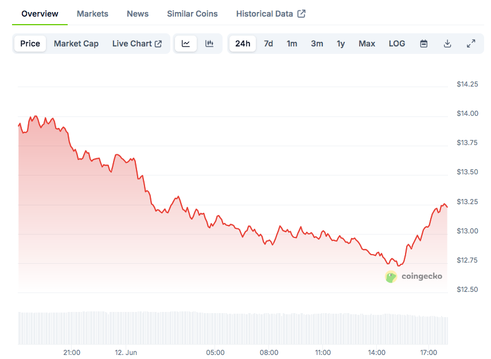Toggle LOG scale on chart
The height and width of the screenshot is (359, 491).
pyautogui.click(x=397, y=44)
